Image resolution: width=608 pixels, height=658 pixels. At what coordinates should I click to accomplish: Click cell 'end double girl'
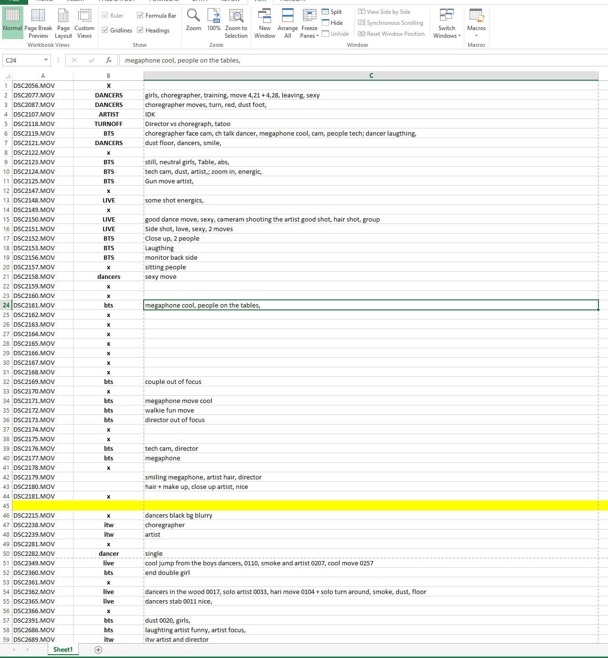(x=371, y=573)
